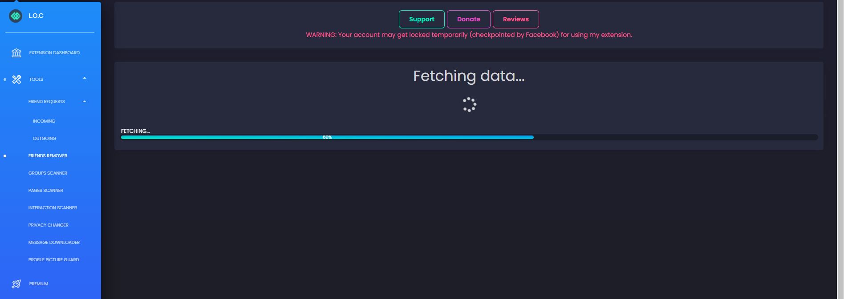Open Privacy Changer tool
Viewport: 844px width, 299px height.
[x=49, y=225]
